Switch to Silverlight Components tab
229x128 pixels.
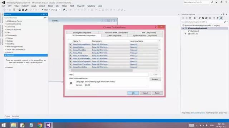[x=82, y=33]
